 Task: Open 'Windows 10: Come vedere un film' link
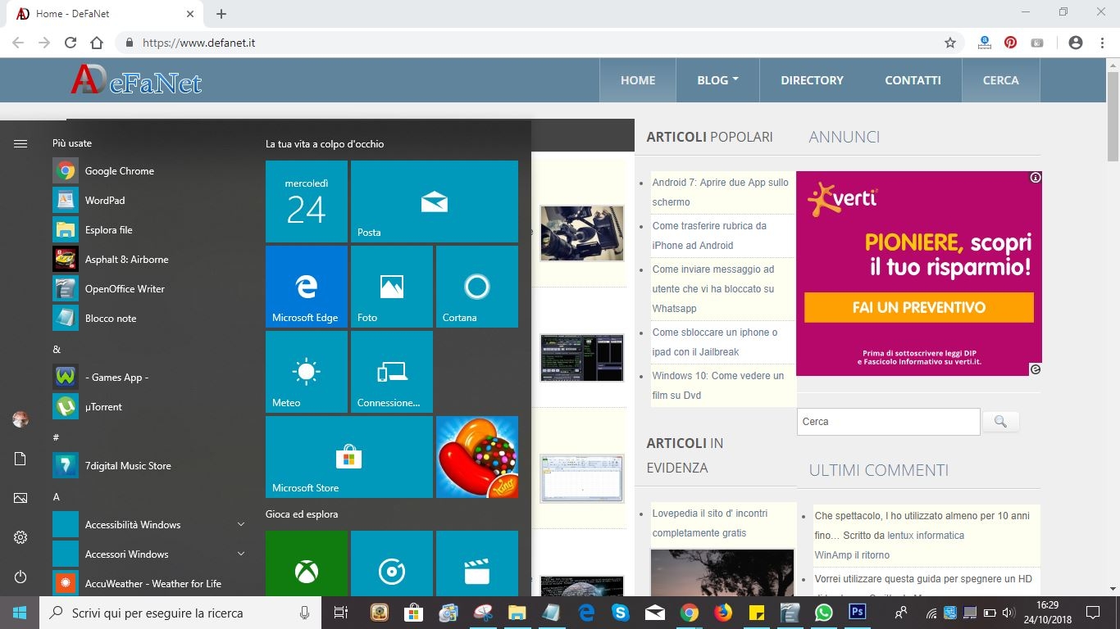(x=718, y=386)
